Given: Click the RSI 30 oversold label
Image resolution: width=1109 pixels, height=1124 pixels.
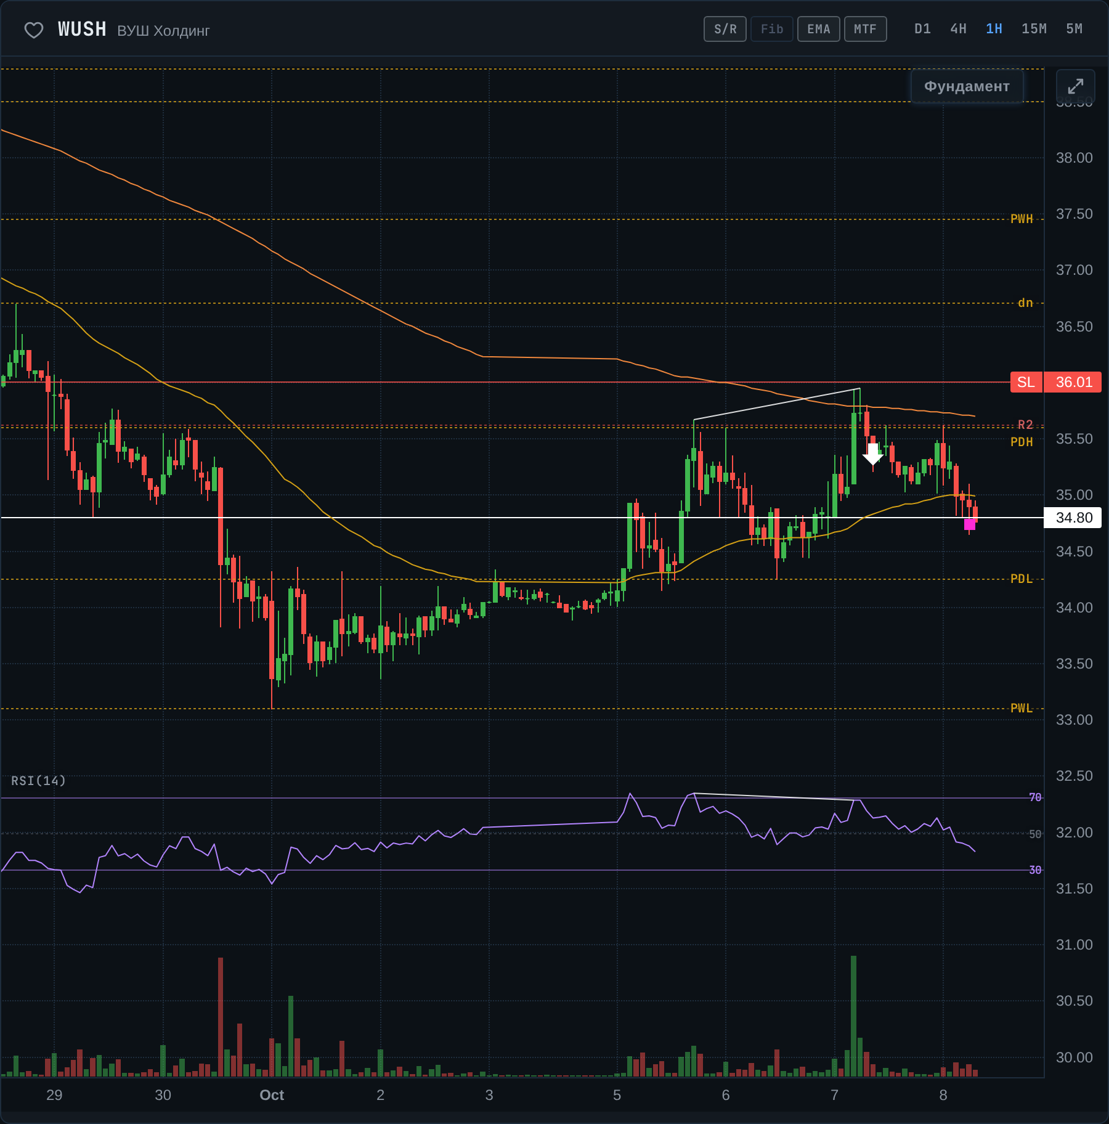Looking at the screenshot, I should (1035, 869).
